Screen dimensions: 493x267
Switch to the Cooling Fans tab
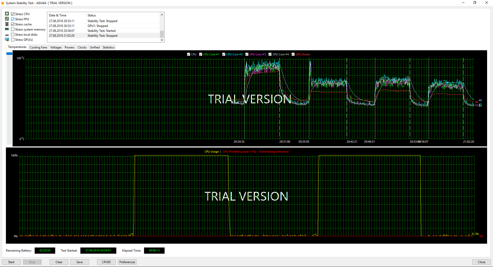38,47
